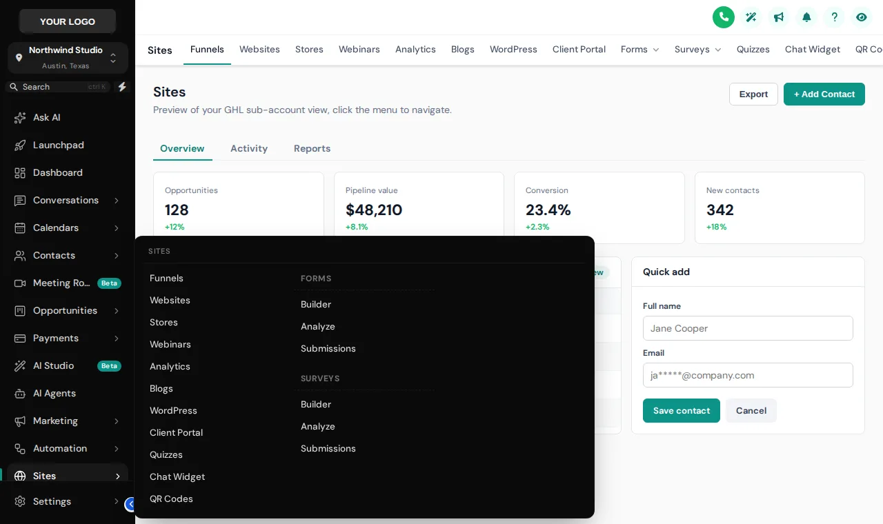Open Automation in the sidebar
883x524 pixels.
click(68, 448)
